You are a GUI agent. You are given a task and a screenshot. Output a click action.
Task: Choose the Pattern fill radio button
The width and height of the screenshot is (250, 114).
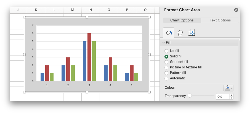166,73
